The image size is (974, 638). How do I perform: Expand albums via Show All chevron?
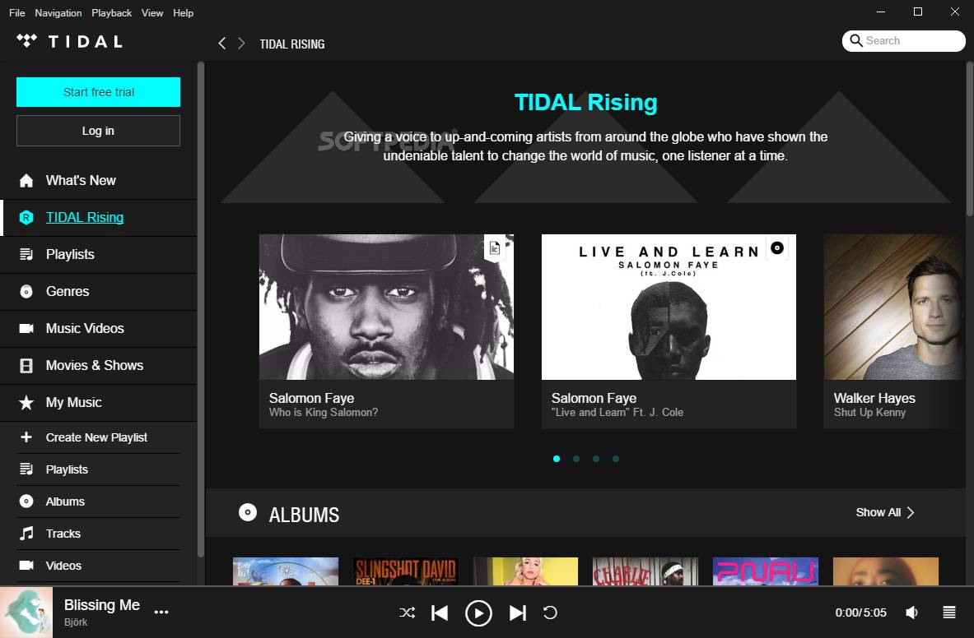click(911, 512)
